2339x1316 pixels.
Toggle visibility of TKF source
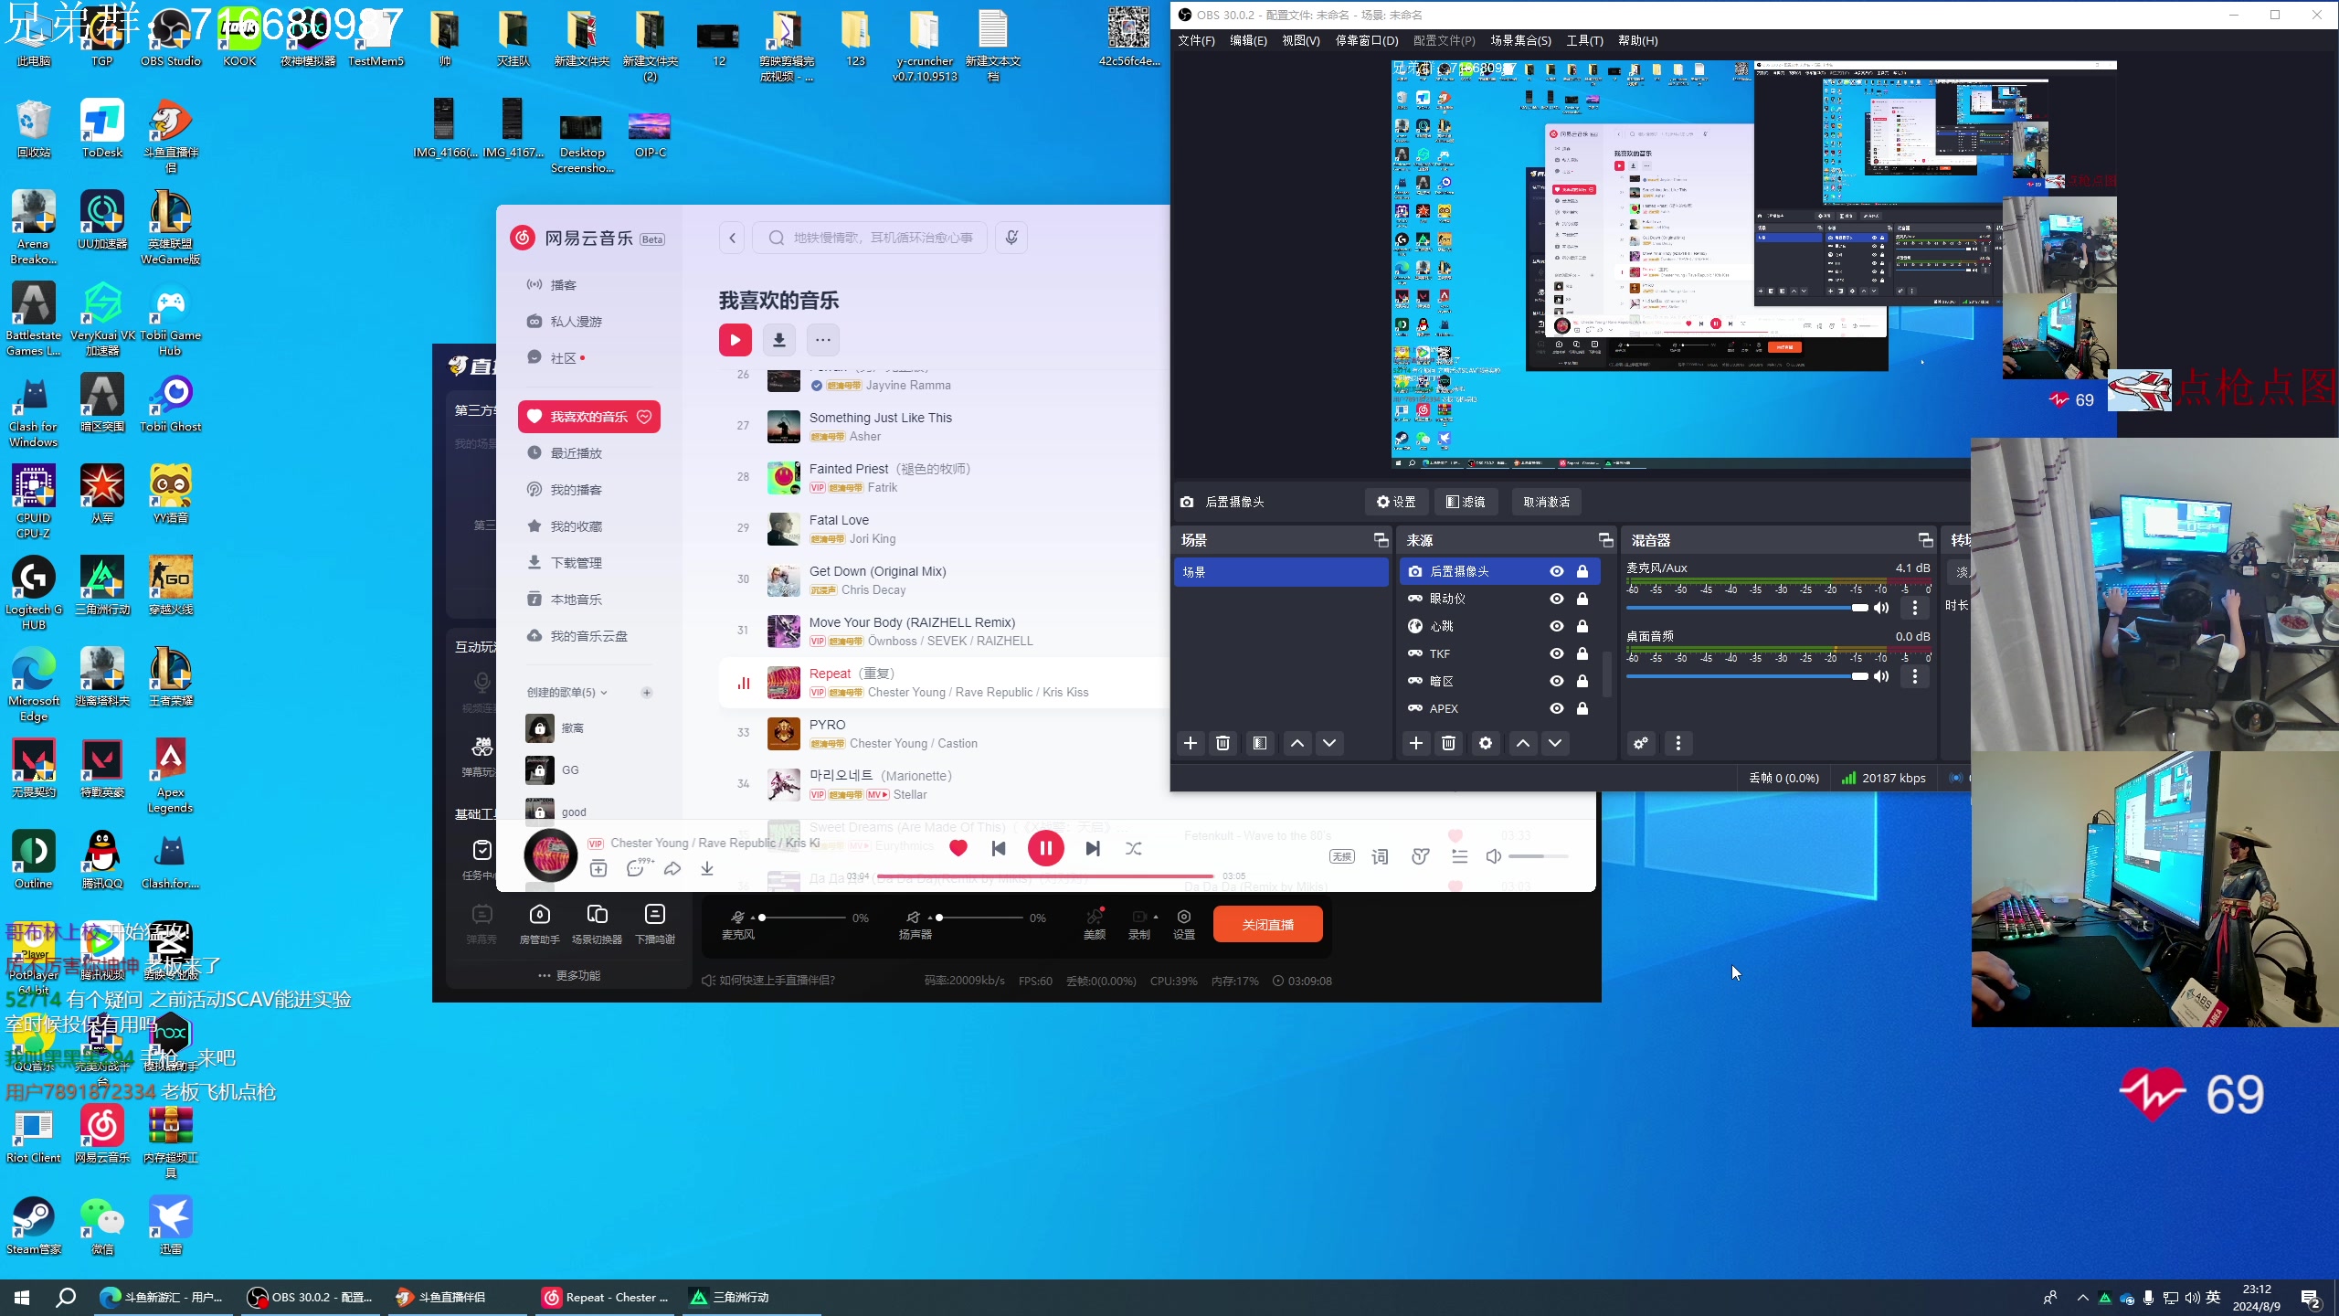pos(1557,653)
